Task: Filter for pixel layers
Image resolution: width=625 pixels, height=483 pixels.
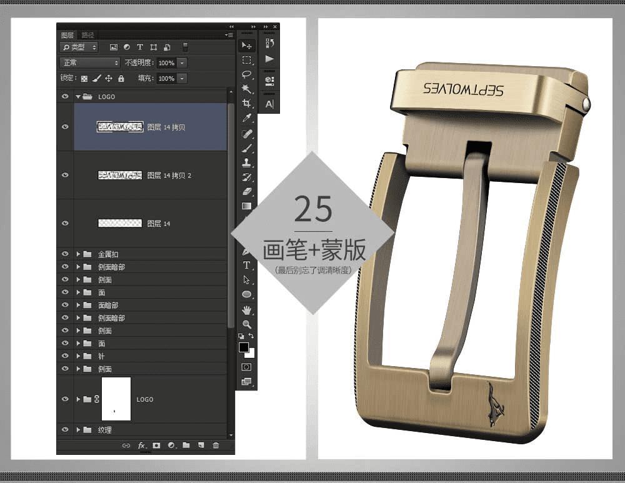Action: pos(114,47)
